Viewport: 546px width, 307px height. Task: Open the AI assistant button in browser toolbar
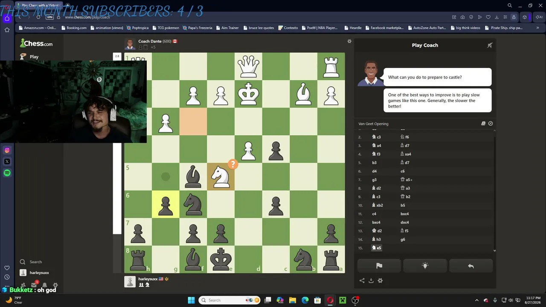538,17
